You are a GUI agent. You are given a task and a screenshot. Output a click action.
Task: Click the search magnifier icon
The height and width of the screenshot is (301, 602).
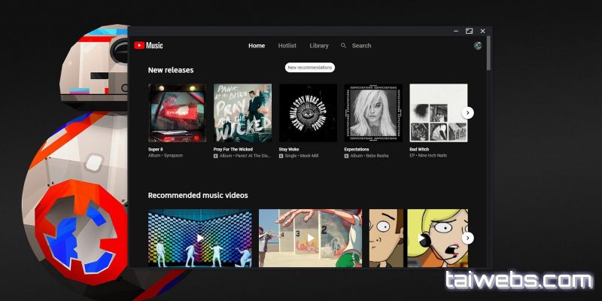[344, 45]
